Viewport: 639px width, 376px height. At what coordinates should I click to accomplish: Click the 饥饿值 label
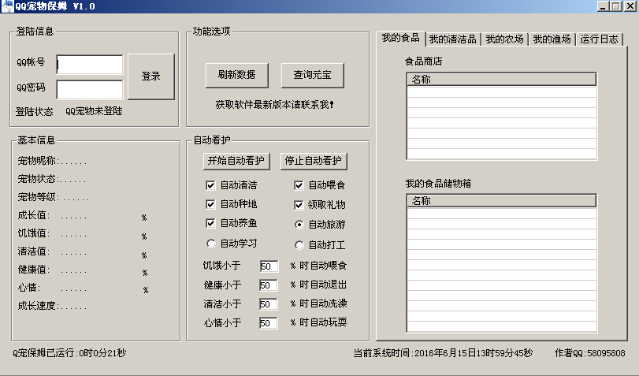[32, 233]
